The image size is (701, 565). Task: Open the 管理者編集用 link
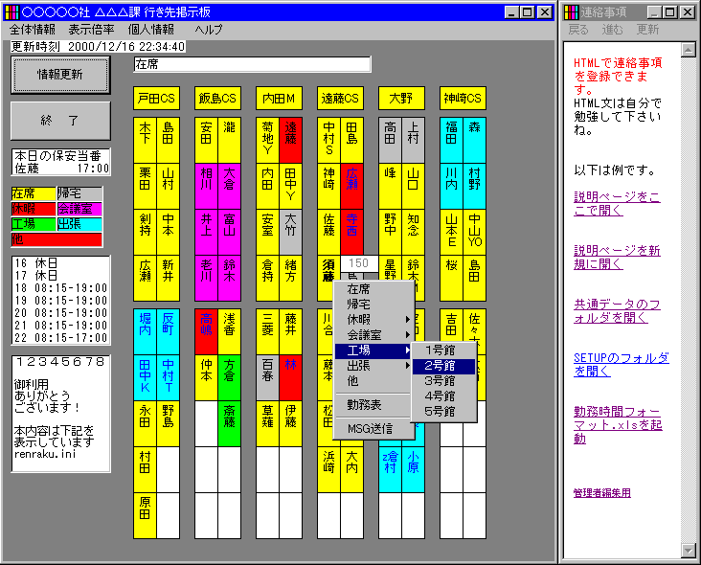click(602, 493)
